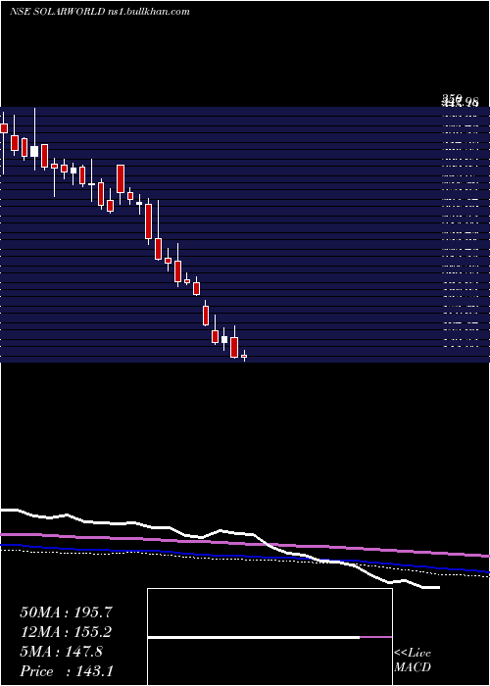Select the 5MA : 147.8 value
This screenshot has width=490, height=686.
(x=61, y=652)
